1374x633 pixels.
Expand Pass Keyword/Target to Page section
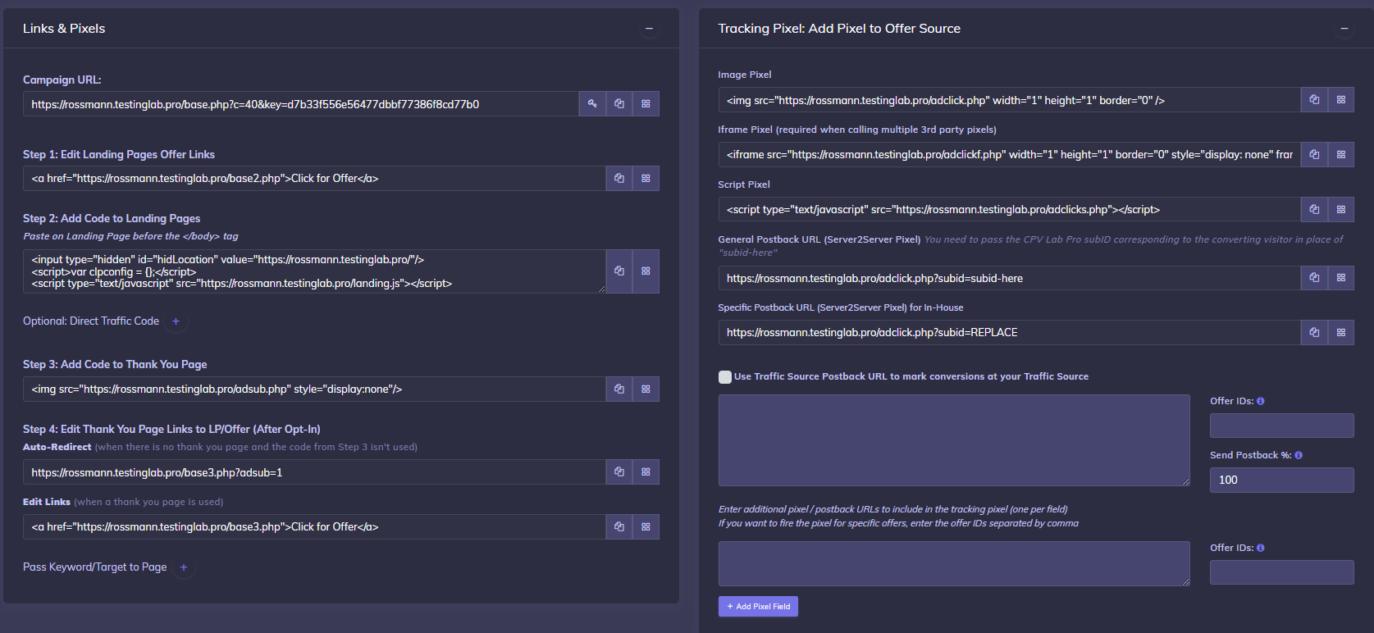pyautogui.click(x=184, y=567)
